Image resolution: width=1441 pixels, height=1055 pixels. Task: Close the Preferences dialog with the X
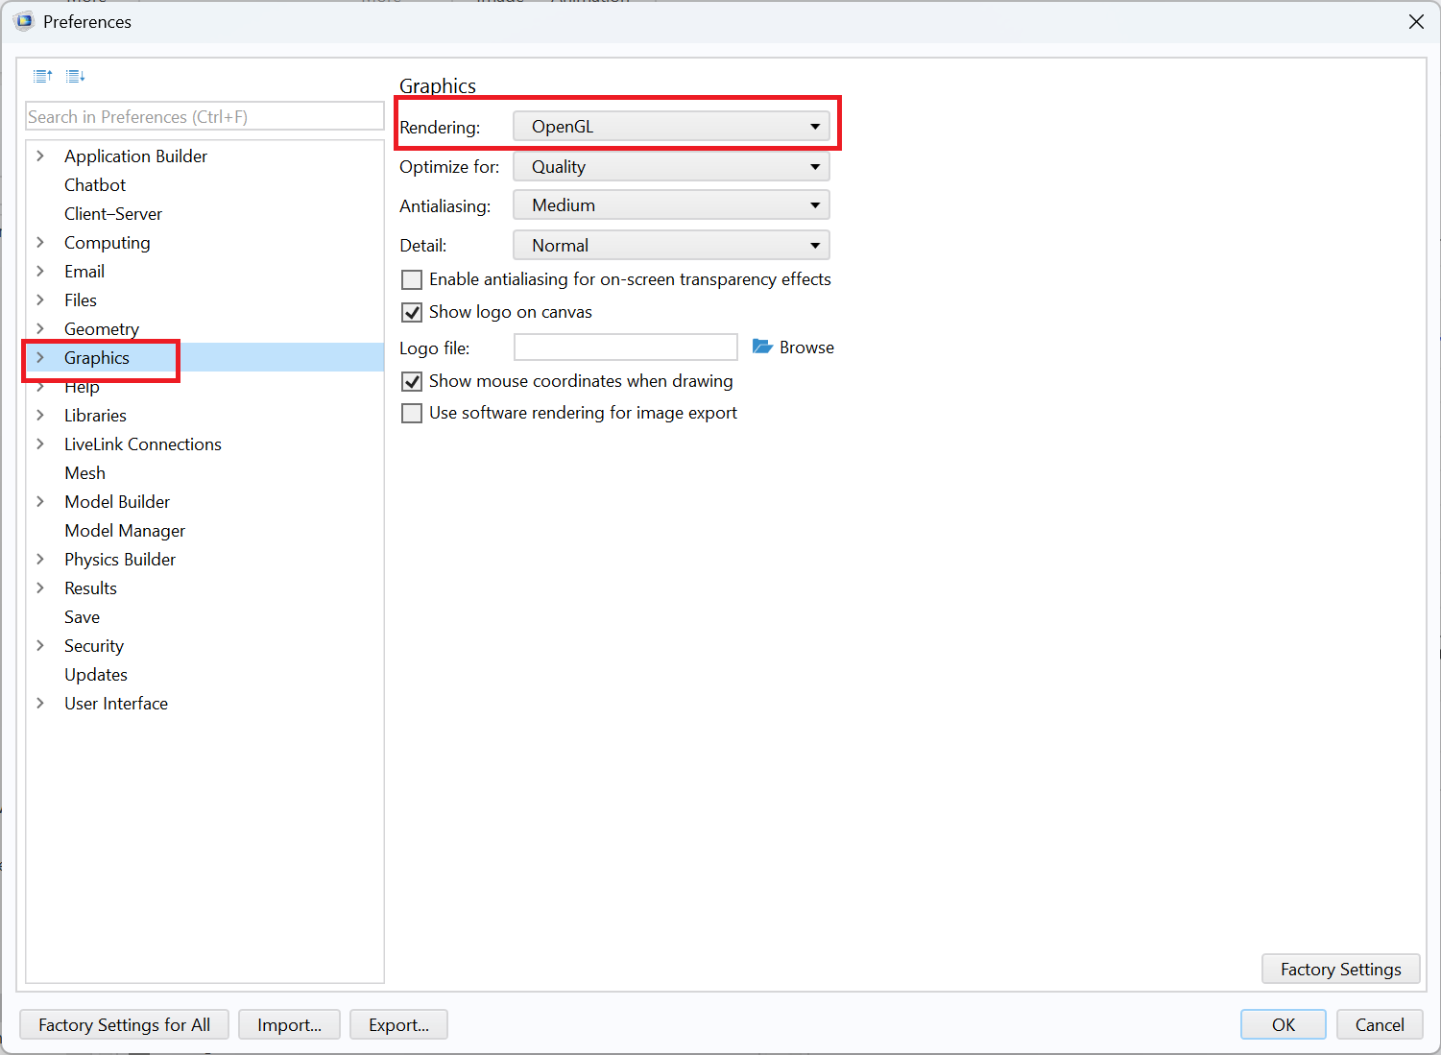(1416, 21)
